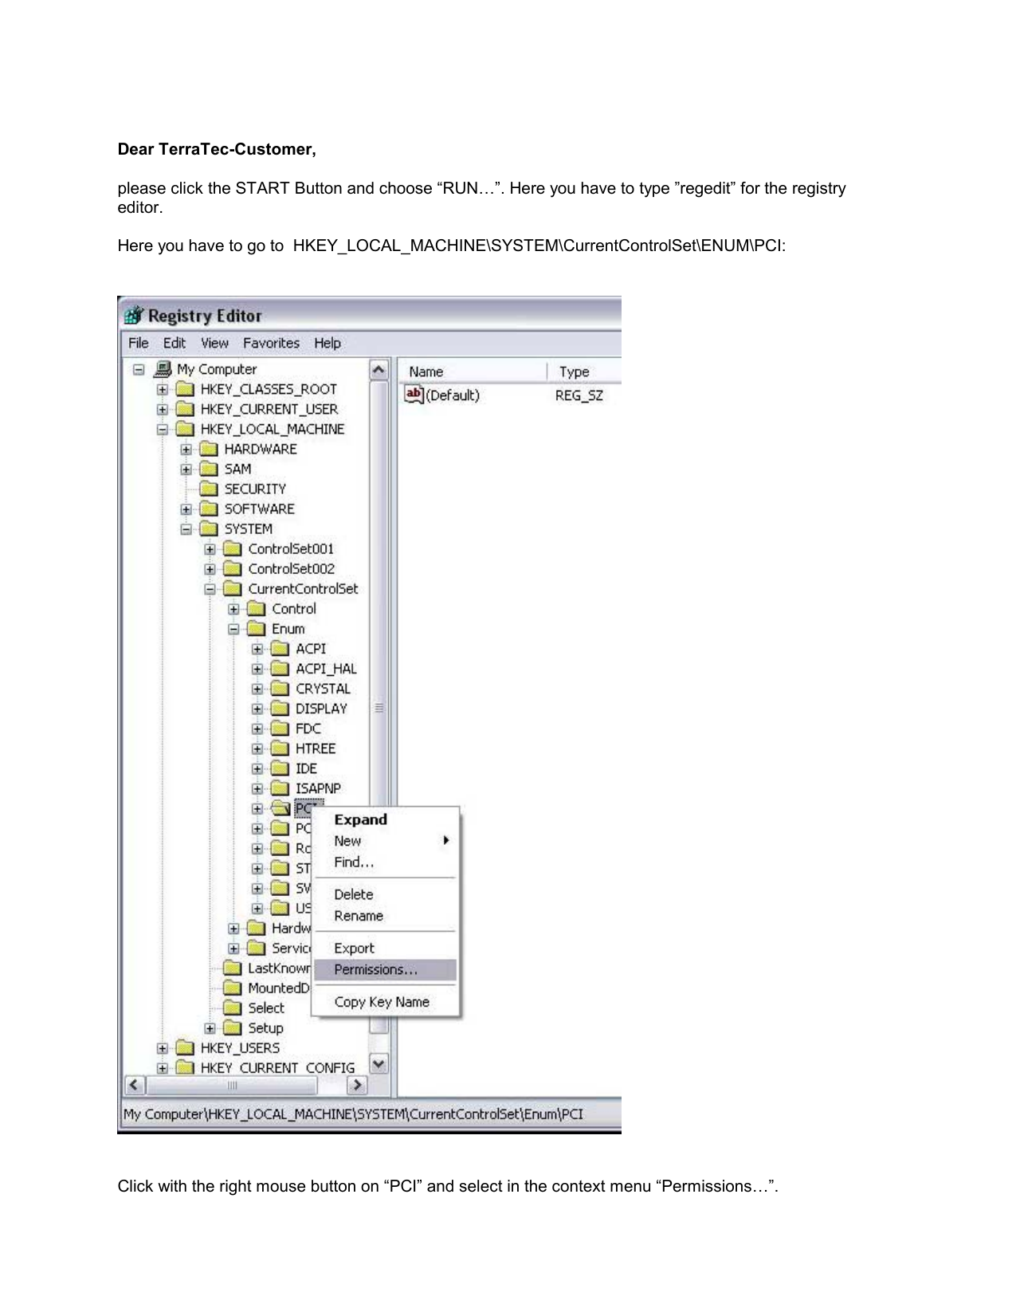Viewport: 1016px width, 1316px height.
Task: Select the SAM folder icon
Action: (209, 469)
